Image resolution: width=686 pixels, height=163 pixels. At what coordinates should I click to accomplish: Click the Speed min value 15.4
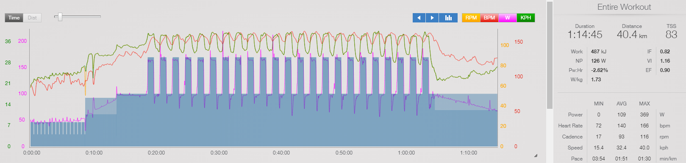point(598,148)
